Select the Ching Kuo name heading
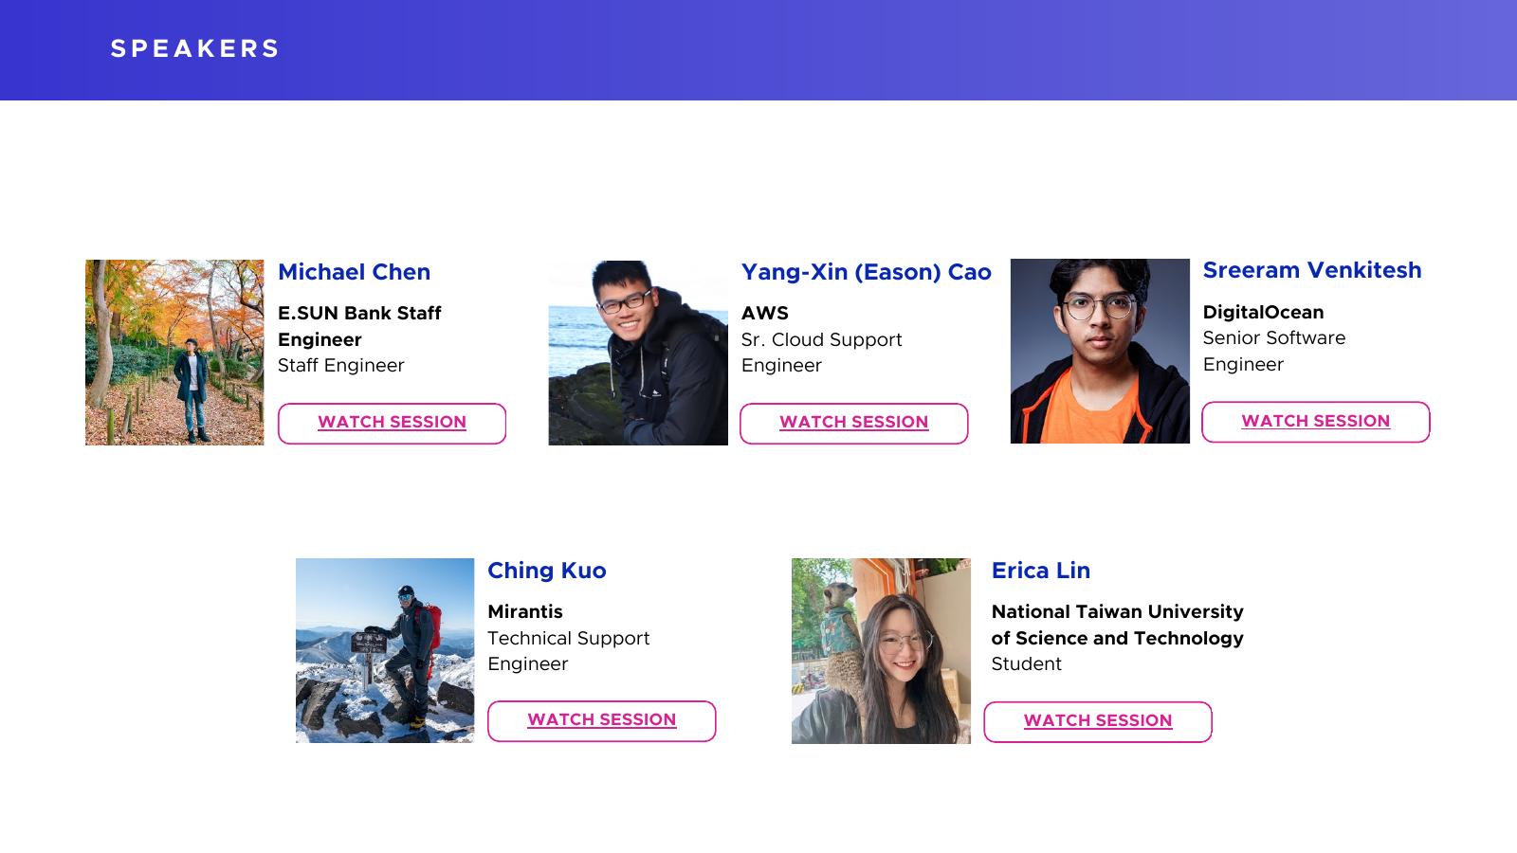Screen dimensions: 1517x853 (x=546, y=571)
